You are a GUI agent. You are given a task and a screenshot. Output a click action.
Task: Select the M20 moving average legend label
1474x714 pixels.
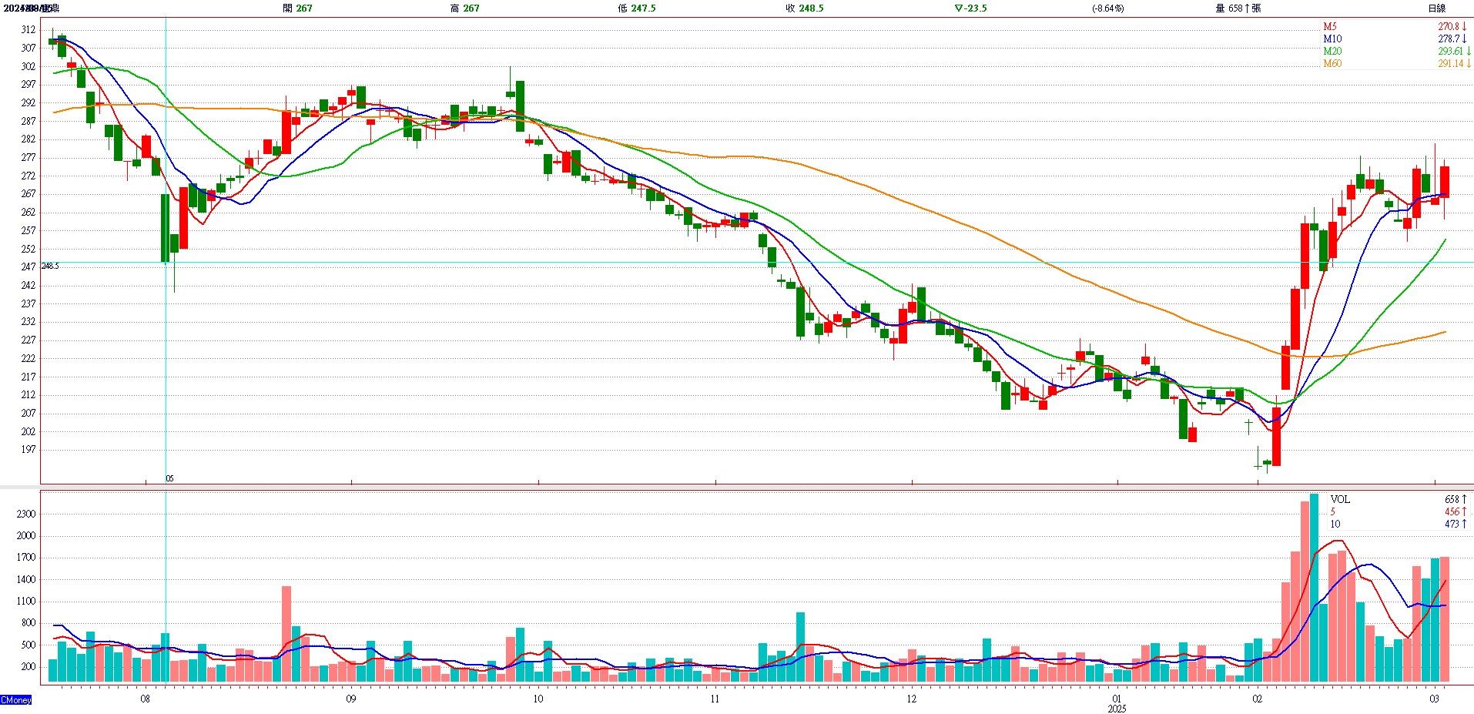[x=1332, y=52]
